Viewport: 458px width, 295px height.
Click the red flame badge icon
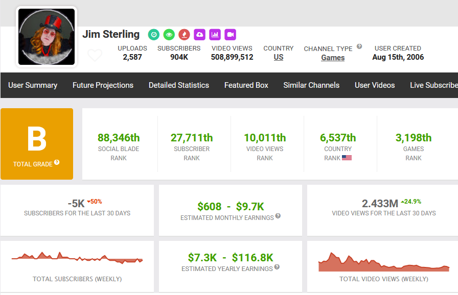click(x=185, y=35)
